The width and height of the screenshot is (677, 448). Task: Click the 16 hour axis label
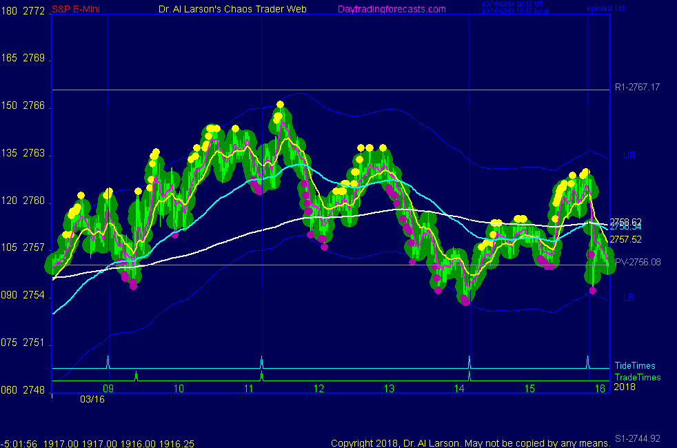[600, 389]
